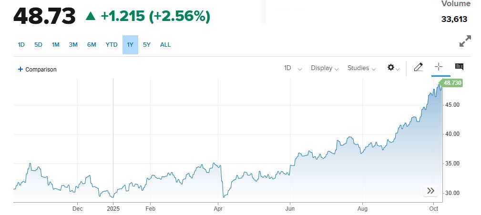Select the pencil drawing tool
The height and width of the screenshot is (215, 481).
click(x=418, y=67)
